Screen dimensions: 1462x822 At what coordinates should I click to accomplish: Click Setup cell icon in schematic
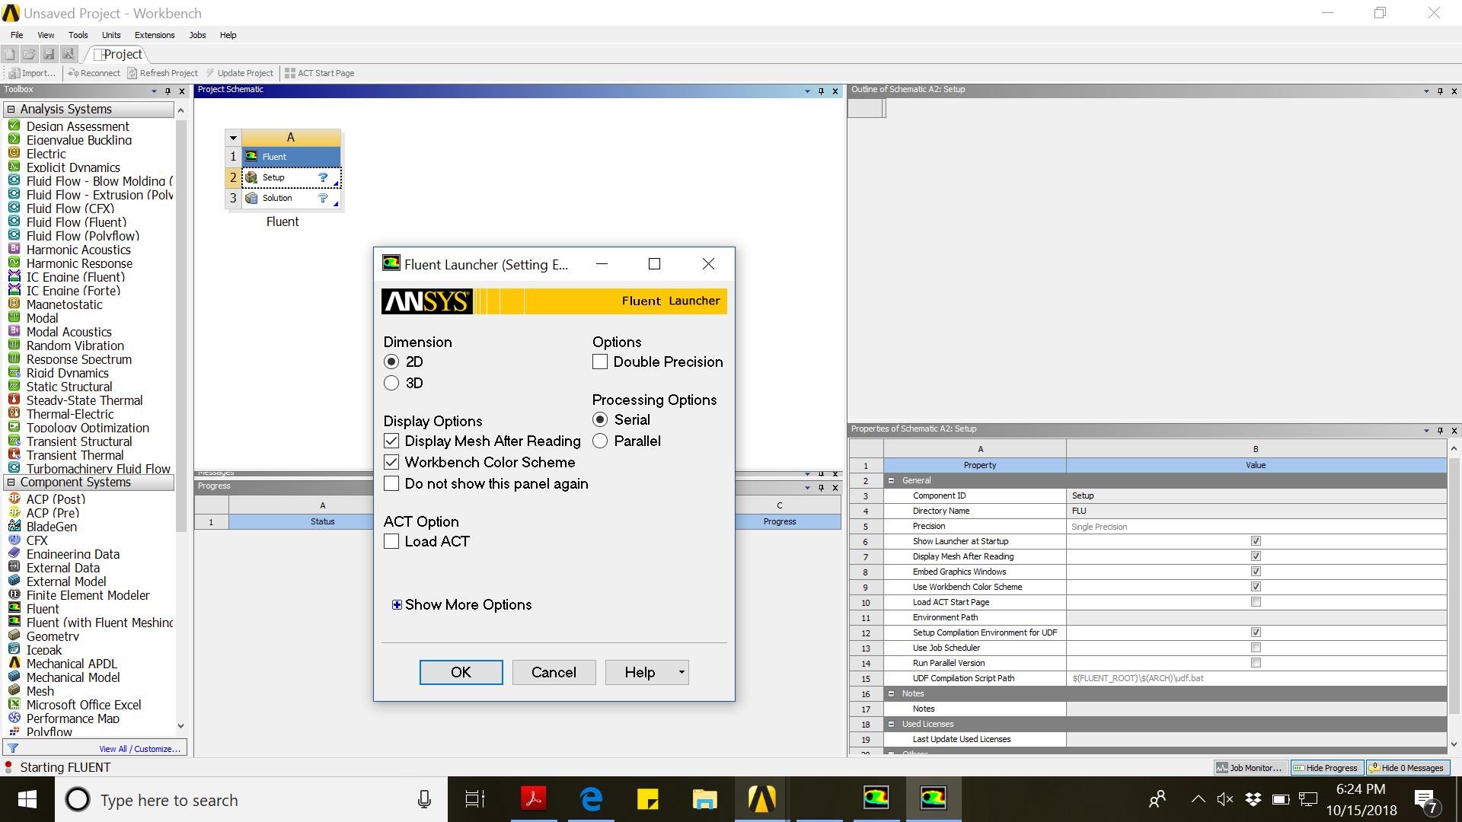(251, 177)
